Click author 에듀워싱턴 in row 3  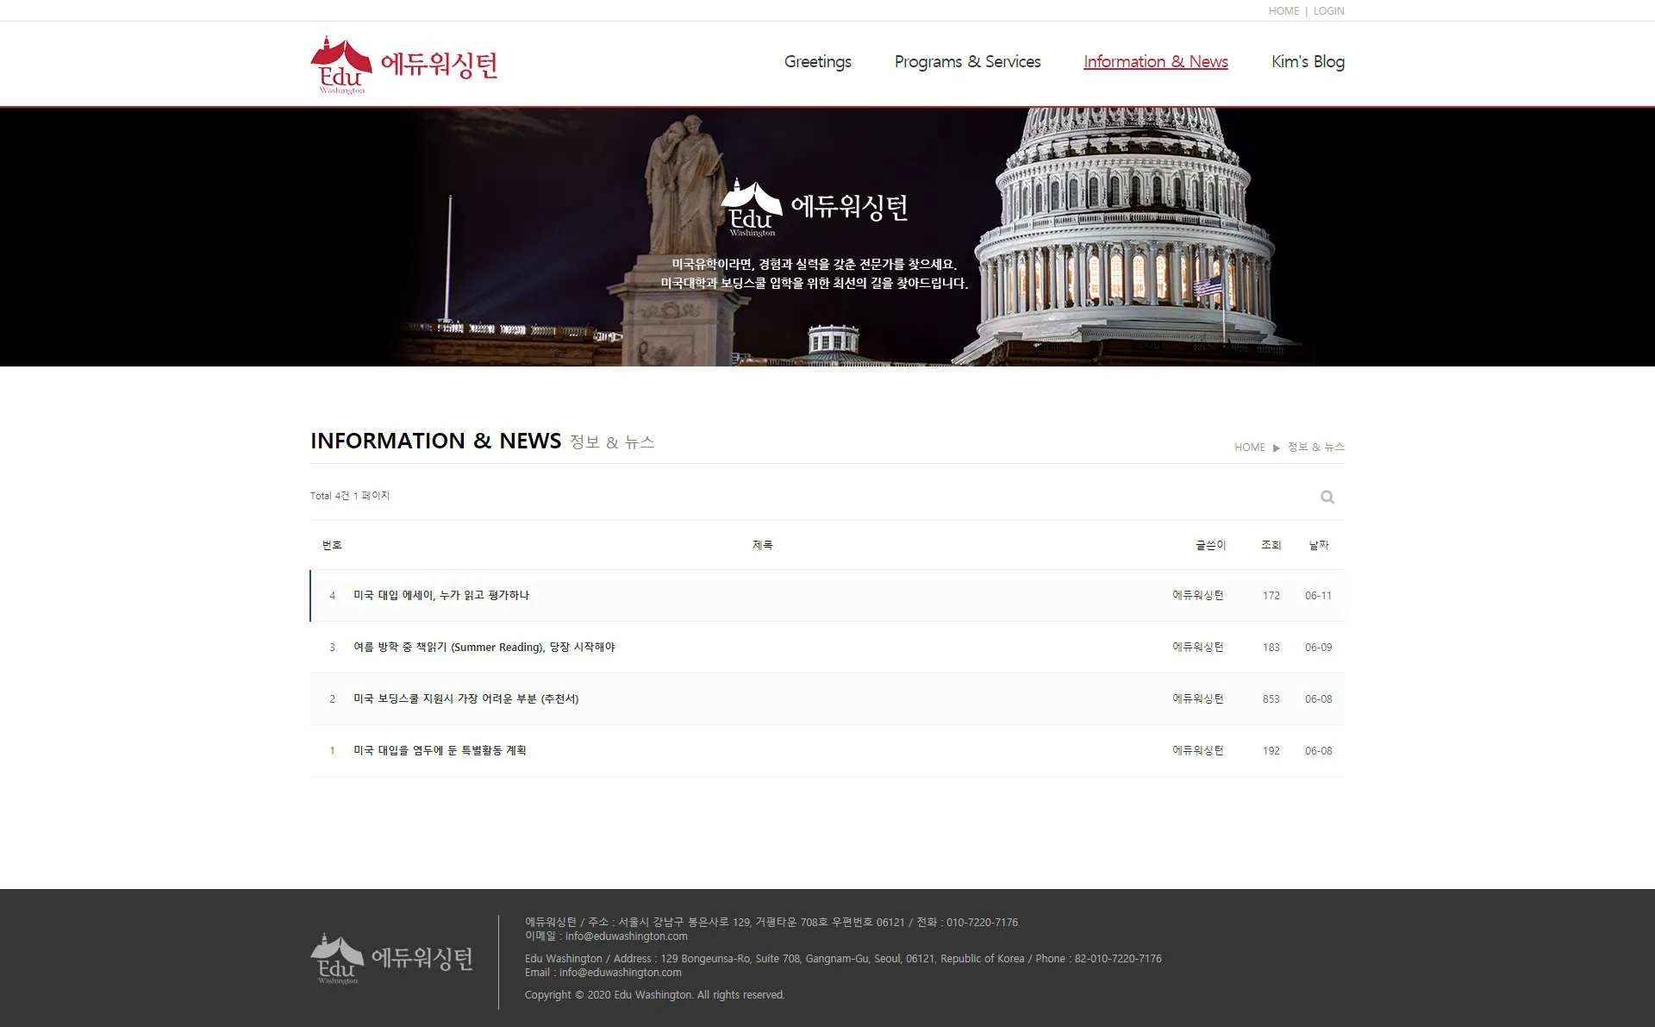click(1198, 647)
